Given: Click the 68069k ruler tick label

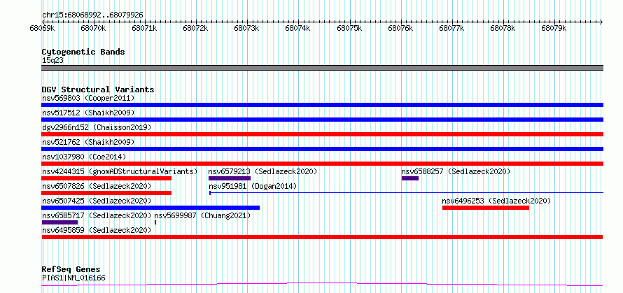Looking at the screenshot, I should [x=43, y=29].
